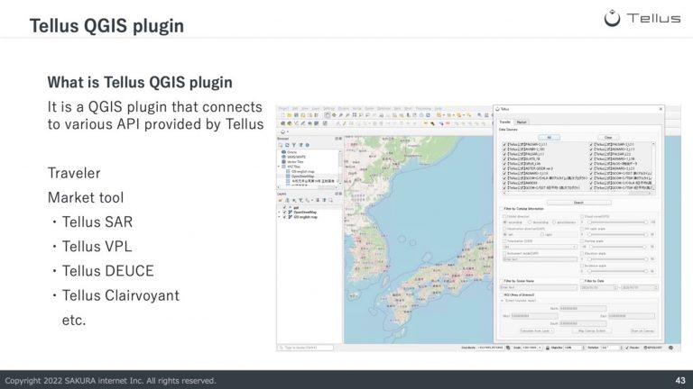
Task: Click the New Project toolbar icon
Action: pos(282,114)
